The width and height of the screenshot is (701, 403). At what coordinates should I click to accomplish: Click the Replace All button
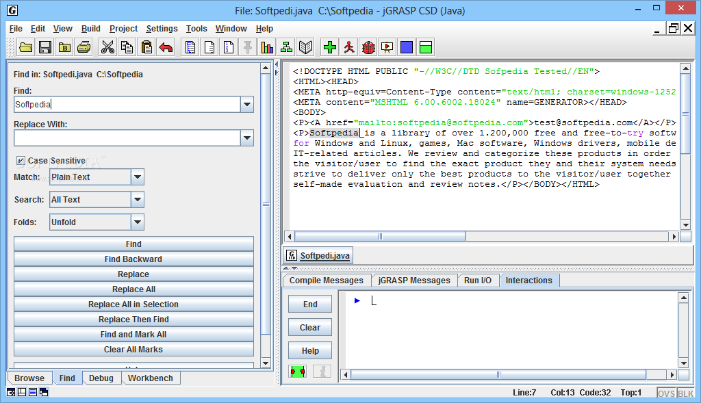(x=133, y=289)
